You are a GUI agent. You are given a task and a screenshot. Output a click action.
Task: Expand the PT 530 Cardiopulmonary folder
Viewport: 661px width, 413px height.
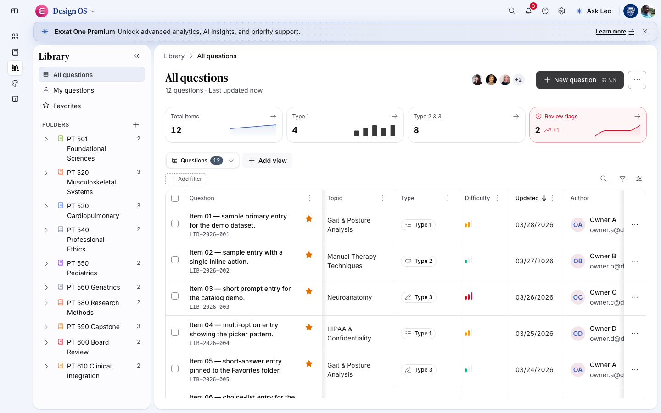tap(46, 206)
